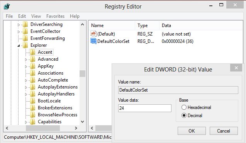
Task: Click the DefaultColorSet DWORD value icon
Action: pos(93,41)
